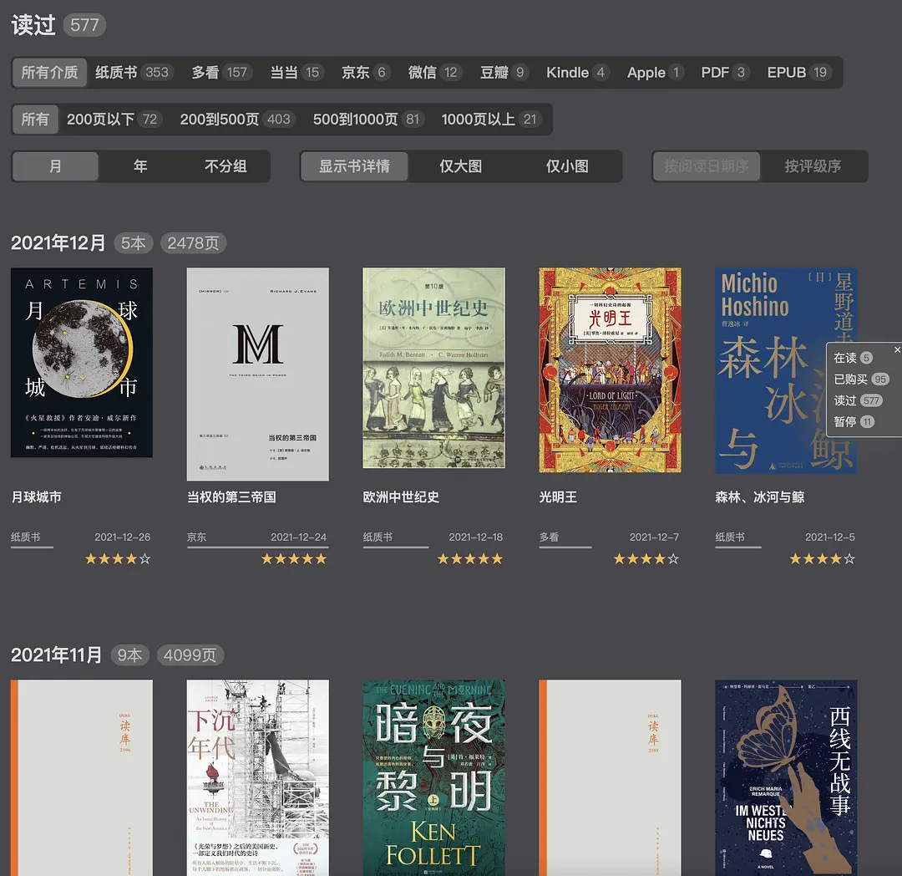Show books with 200页以下
This screenshot has width=902, height=876.
click(114, 120)
